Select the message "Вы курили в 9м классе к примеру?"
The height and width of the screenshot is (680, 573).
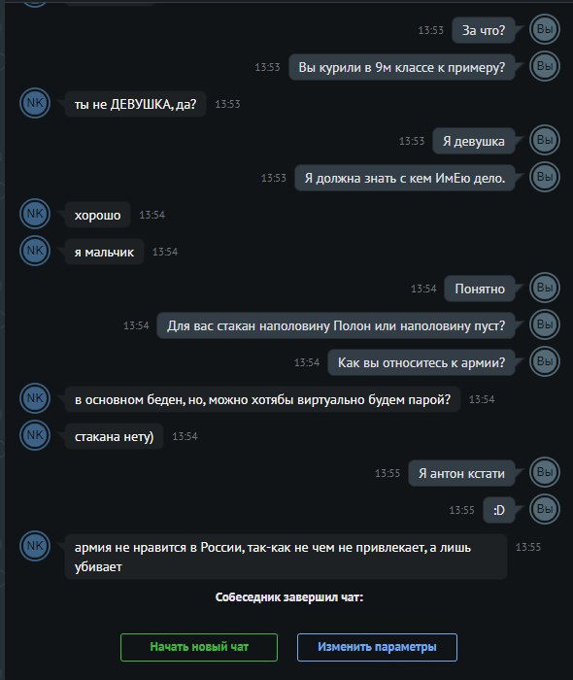402,67
